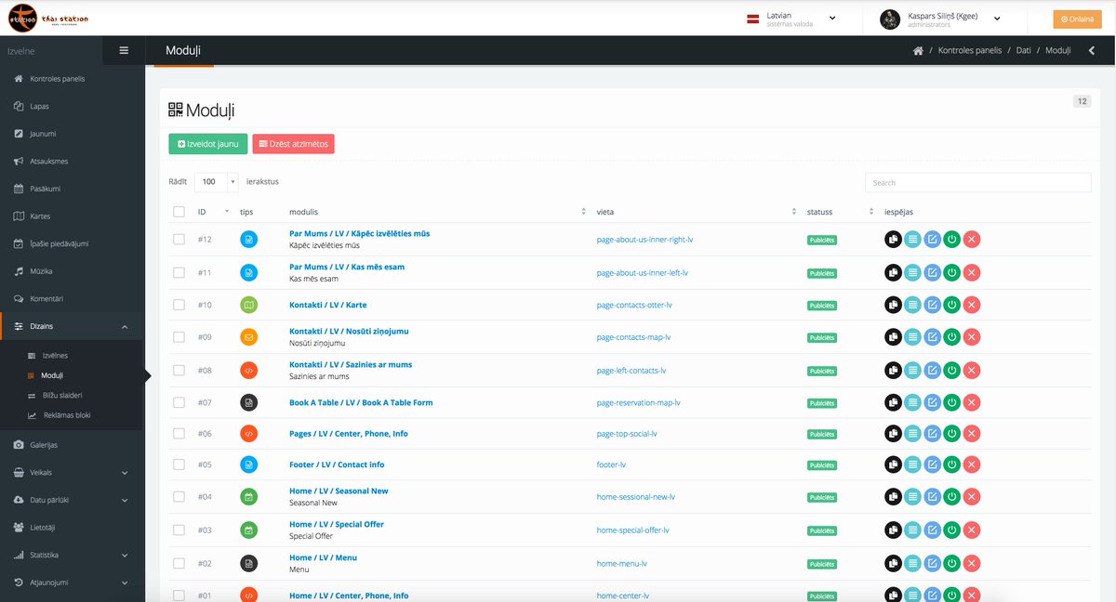The width and height of the screenshot is (1116, 602).
Task: Click the list icon in row #06
Action: pos(912,434)
